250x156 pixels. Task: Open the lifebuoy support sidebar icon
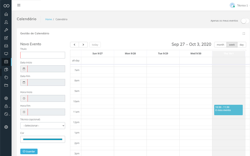tap(6, 127)
